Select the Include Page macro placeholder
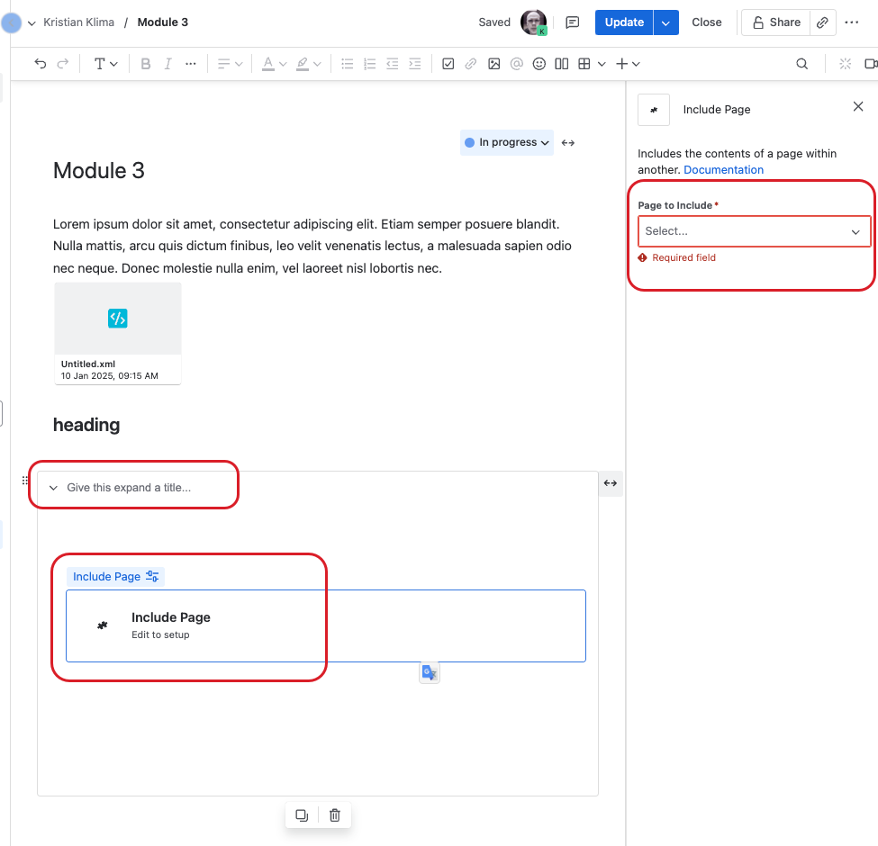878x846 pixels. pyautogui.click(x=326, y=625)
